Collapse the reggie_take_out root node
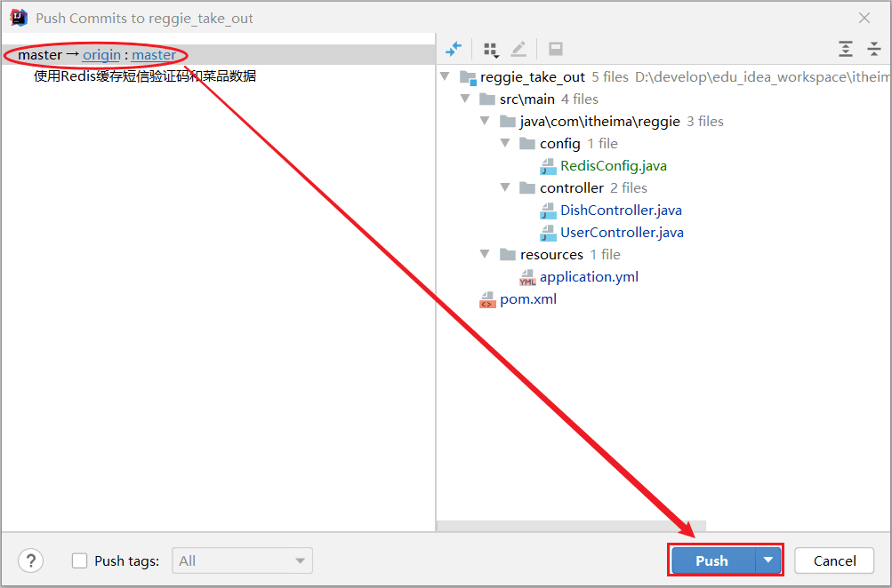The height and width of the screenshot is (588, 892). tap(445, 77)
